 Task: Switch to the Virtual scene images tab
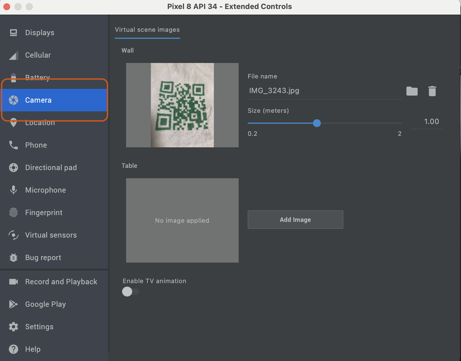(x=147, y=30)
